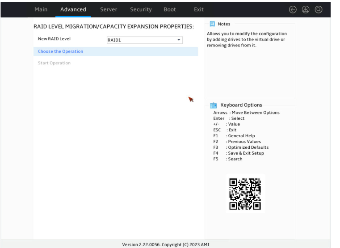Click the Keyboard Options keyboard icon
The height and width of the screenshot is (248, 340).
tap(214, 105)
